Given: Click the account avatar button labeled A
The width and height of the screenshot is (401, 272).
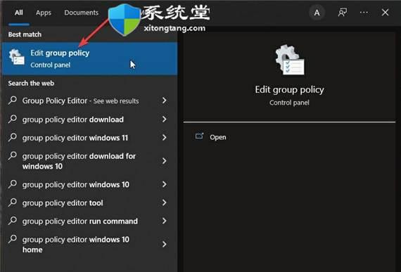Looking at the screenshot, I should pos(317,13).
